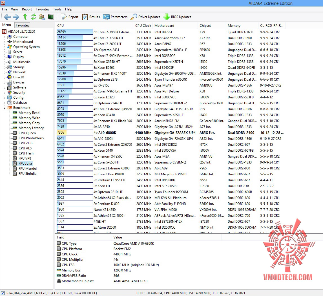323x296 pixels.
Task: Click the Back navigation arrow icon
Action: (7, 17)
